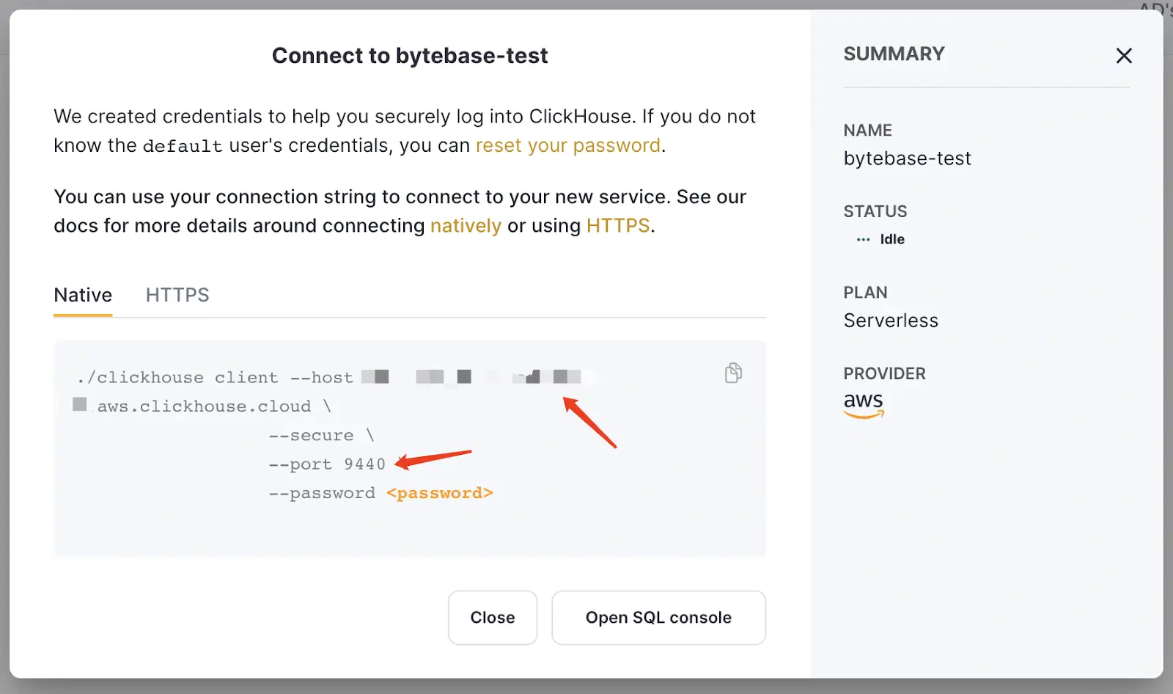Click the STATUS label
The image size is (1173, 694).
(875, 211)
